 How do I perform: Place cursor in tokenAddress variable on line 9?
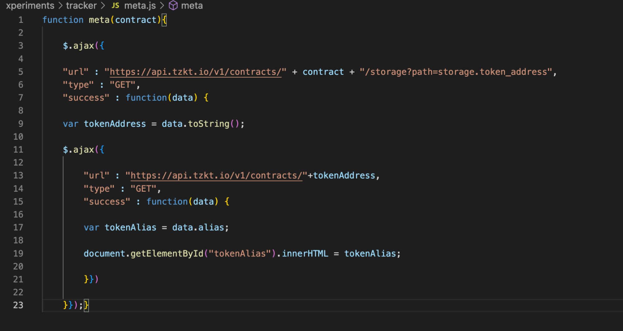pos(115,124)
